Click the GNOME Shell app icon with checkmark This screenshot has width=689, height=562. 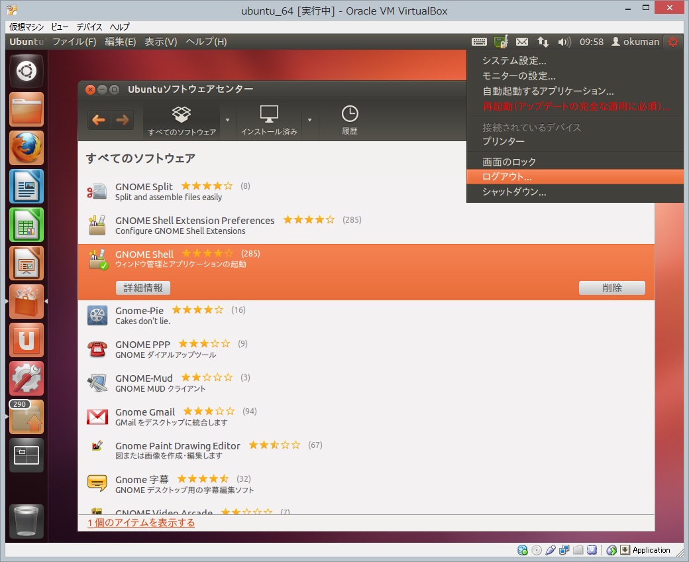pyautogui.click(x=97, y=259)
